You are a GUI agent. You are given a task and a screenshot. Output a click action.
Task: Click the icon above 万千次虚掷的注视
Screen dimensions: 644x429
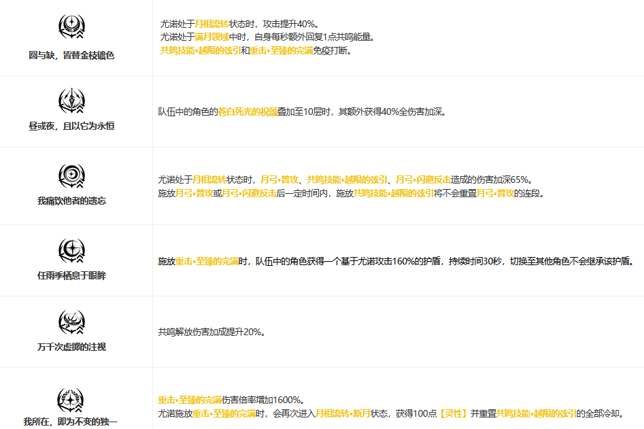click(x=71, y=322)
